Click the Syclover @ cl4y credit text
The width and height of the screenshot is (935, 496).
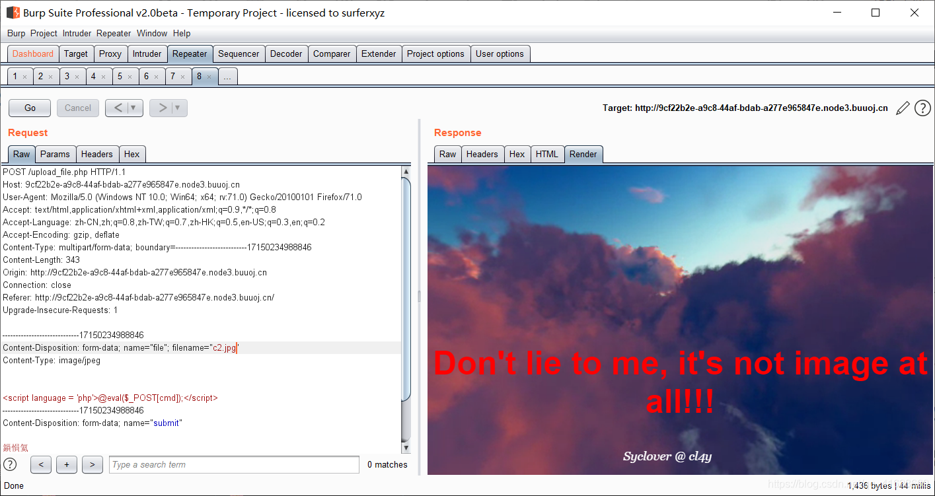[667, 456]
